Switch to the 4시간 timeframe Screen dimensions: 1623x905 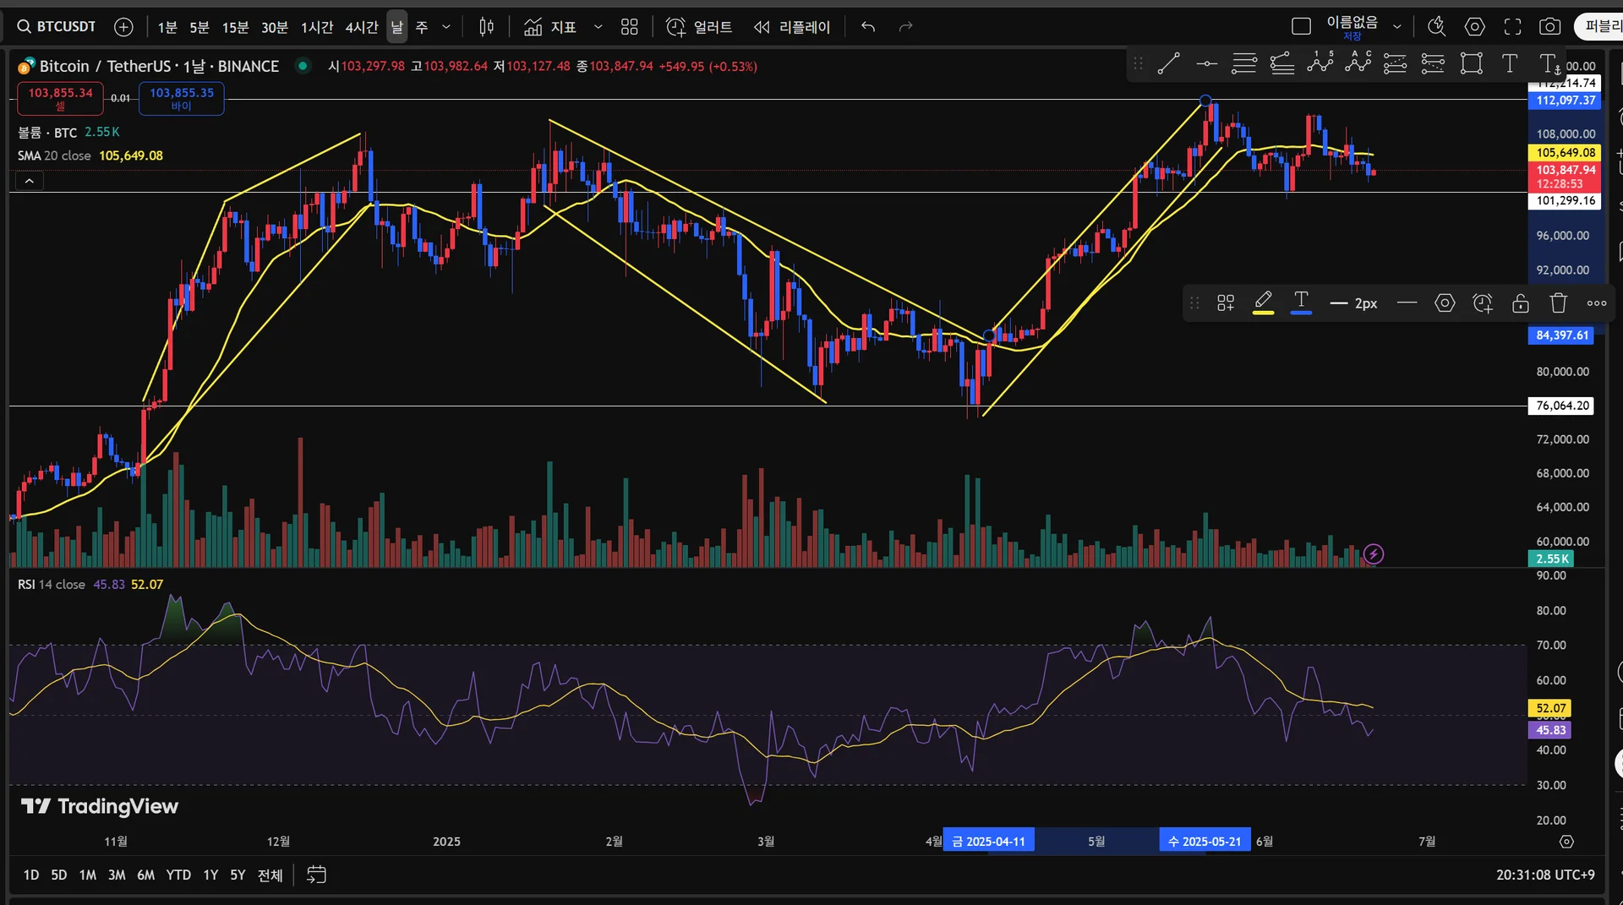coord(361,27)
